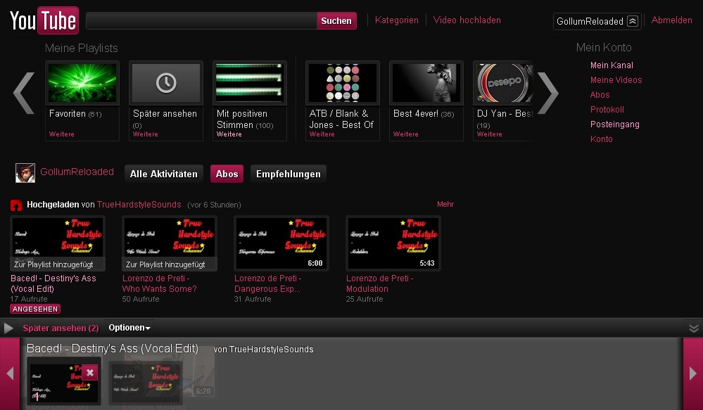This screenshot has width=703, height=410.
Task: Click Weitere under DJ Yan playlist
Action: (490, 134)
